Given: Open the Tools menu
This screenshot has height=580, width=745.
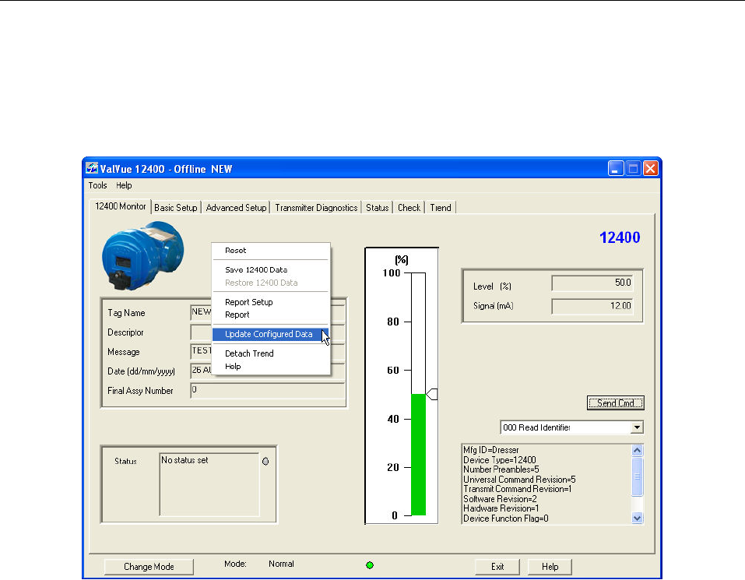Looking at the screenshot, I should 97,185.
